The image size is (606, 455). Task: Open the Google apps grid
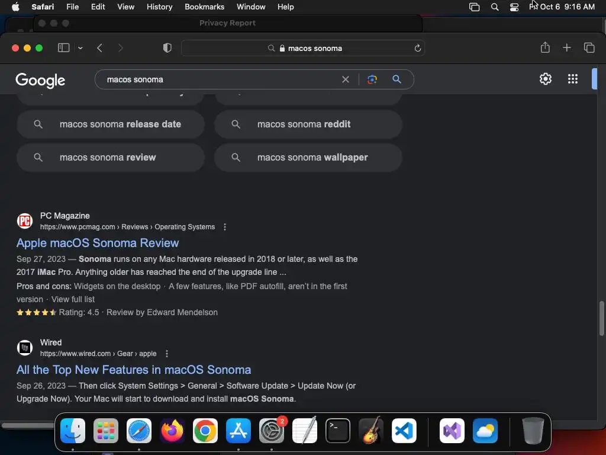(573, 79)
